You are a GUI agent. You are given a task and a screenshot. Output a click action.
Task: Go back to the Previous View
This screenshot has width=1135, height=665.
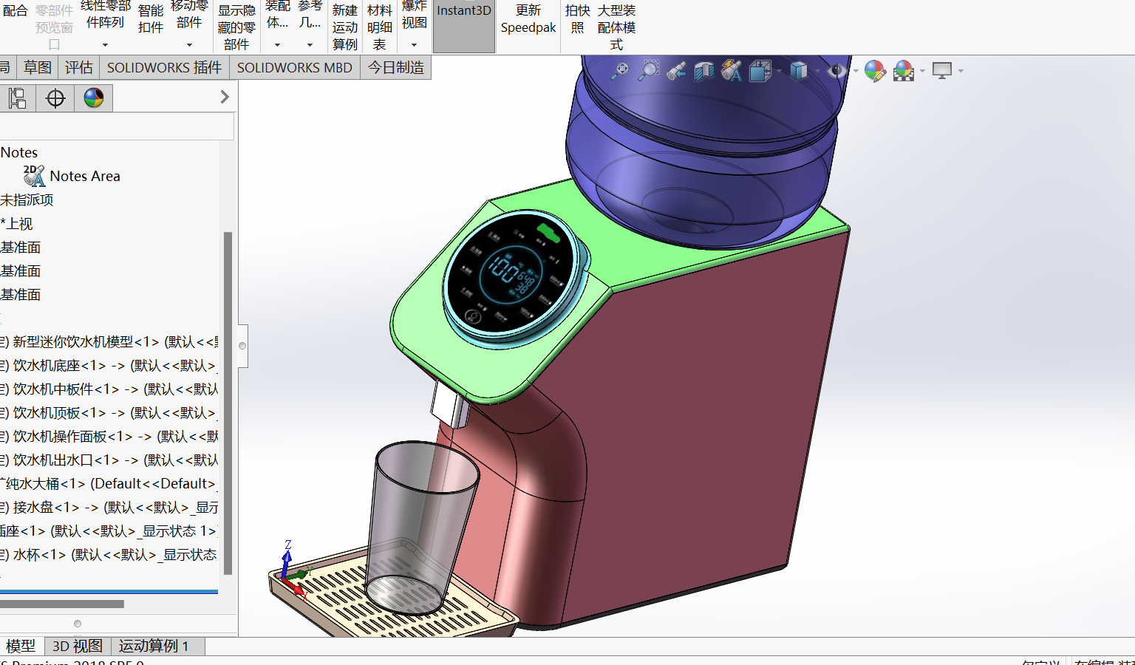coord(675,71)
